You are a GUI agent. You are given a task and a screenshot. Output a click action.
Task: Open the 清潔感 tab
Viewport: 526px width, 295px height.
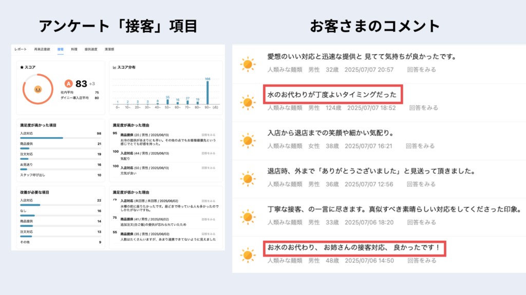[x=110, y=49]
